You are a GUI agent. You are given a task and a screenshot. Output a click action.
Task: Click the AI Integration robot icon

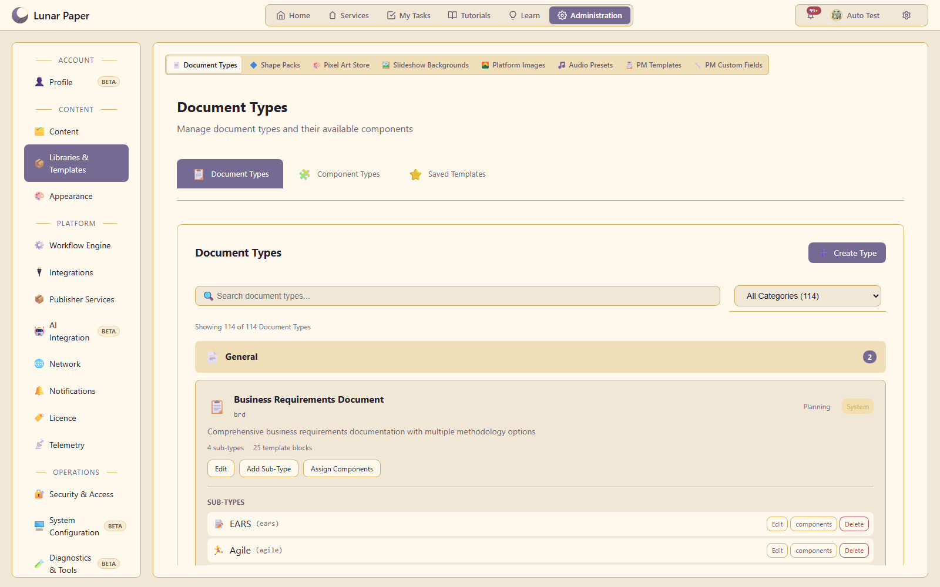click(39, 332)
